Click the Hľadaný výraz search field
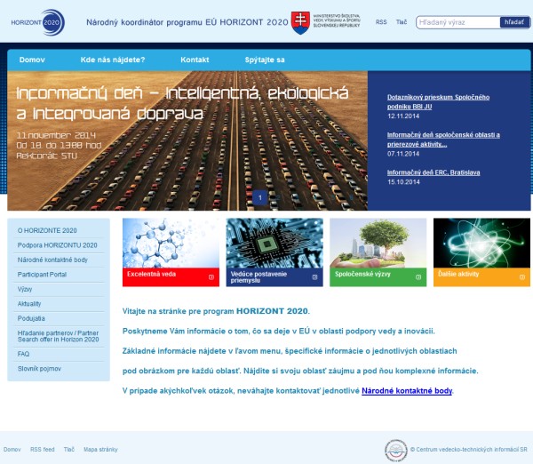533x464 pixels. pyautogui.click(x=458, y=22)
